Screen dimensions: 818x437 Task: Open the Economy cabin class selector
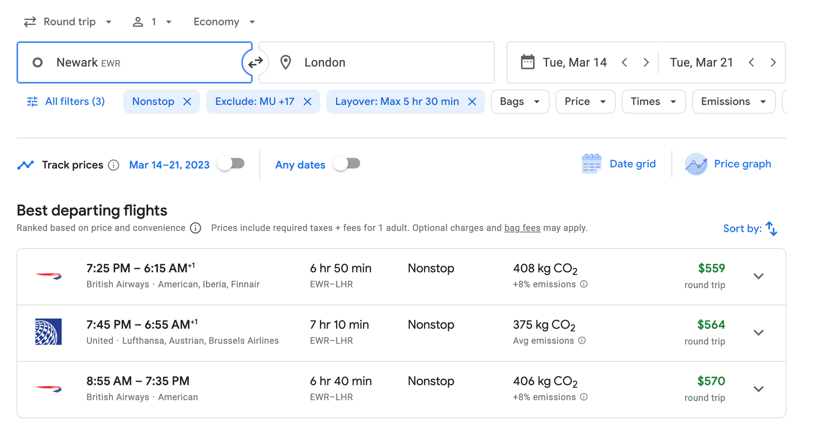(223, 21)
